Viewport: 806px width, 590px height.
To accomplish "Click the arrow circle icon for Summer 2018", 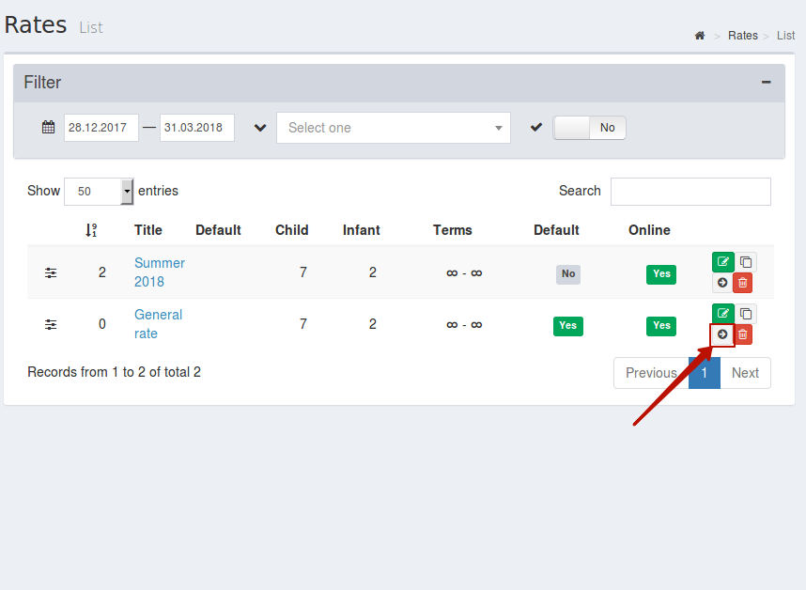I will pos(722,283).
